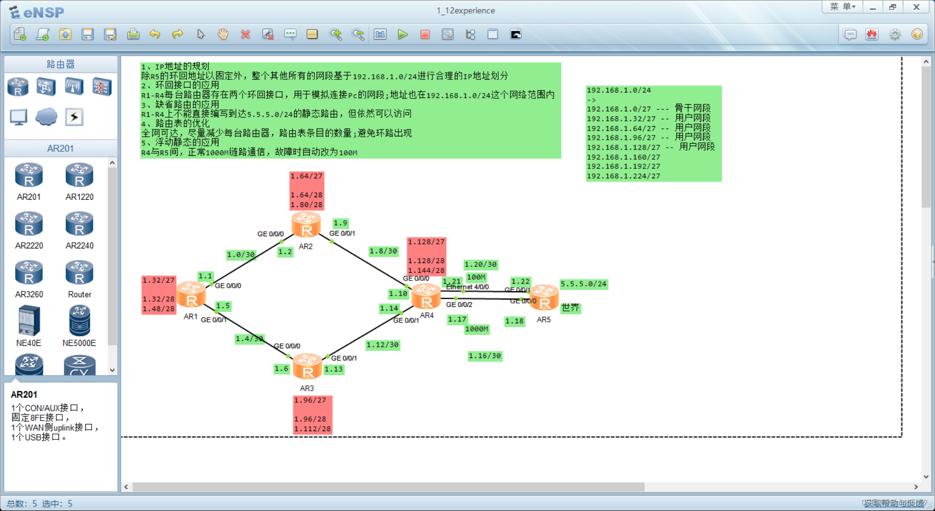Viewport: 935px width, 511px height.
Task: Click the 世界 label beside AR5
Action: tap(570, 308)
